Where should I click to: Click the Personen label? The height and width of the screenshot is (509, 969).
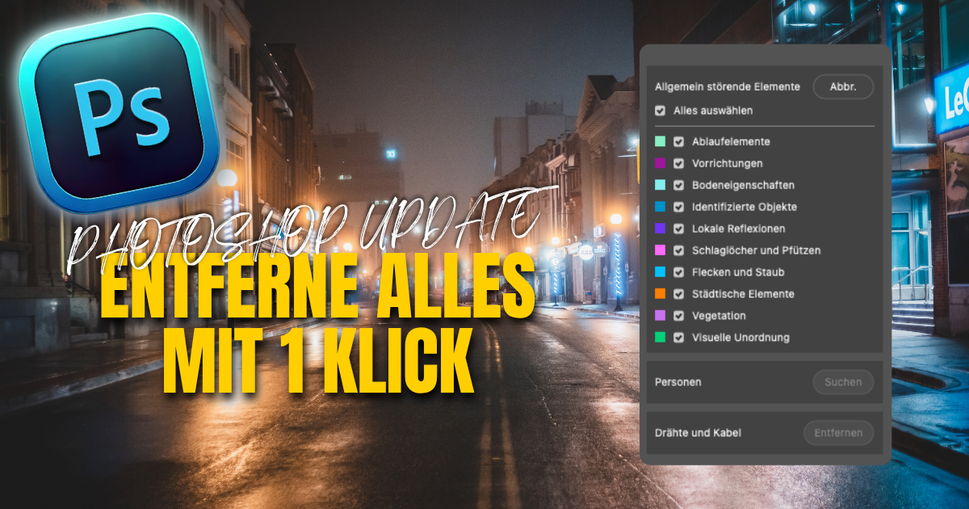tap(677, 382)
